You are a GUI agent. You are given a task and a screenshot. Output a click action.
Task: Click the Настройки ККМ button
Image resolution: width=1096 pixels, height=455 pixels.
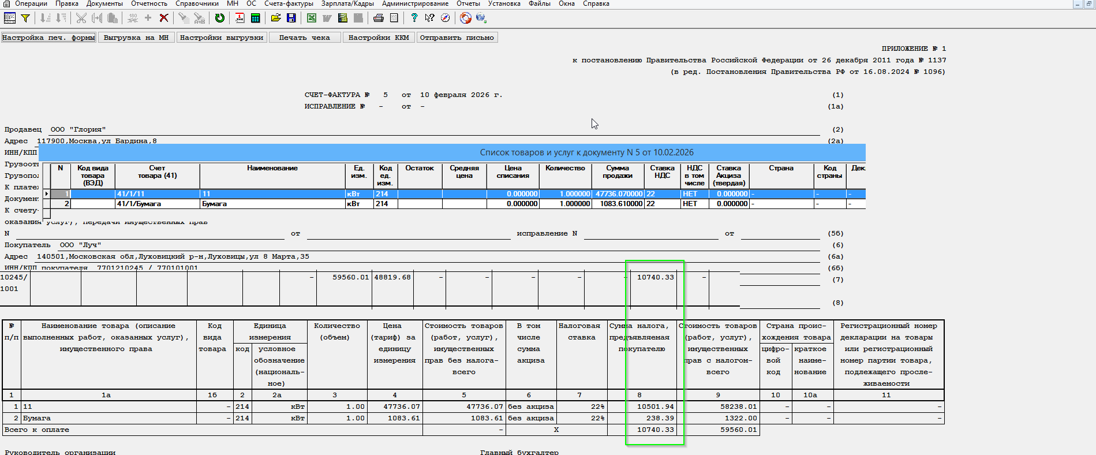(379, 38)
